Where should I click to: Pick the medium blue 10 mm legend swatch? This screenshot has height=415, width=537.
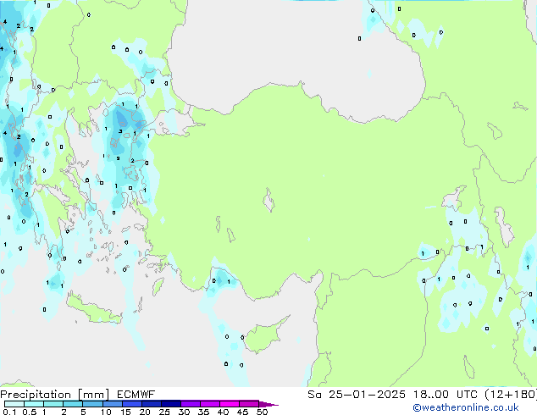[112, 404]
